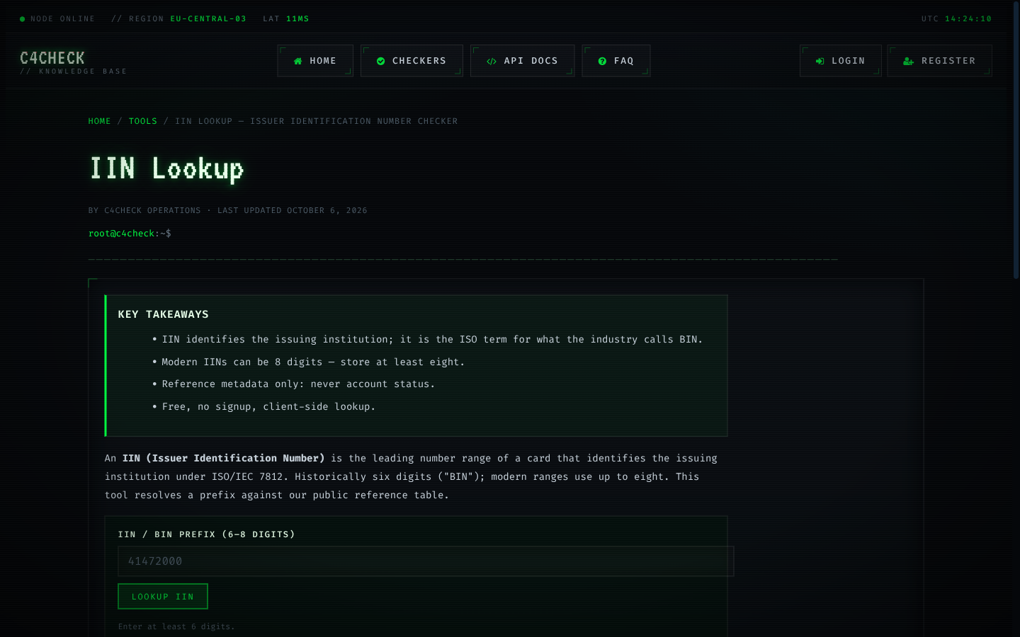Click the add-user icon in Register
Screen dimensions: 1020x637
click(908, 62)
